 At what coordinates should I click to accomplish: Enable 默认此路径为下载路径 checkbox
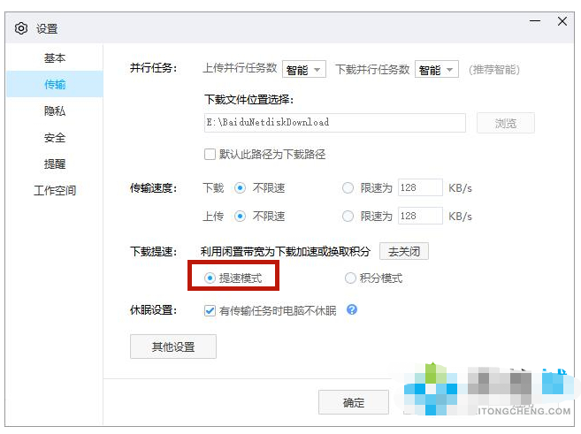point(210,155)
